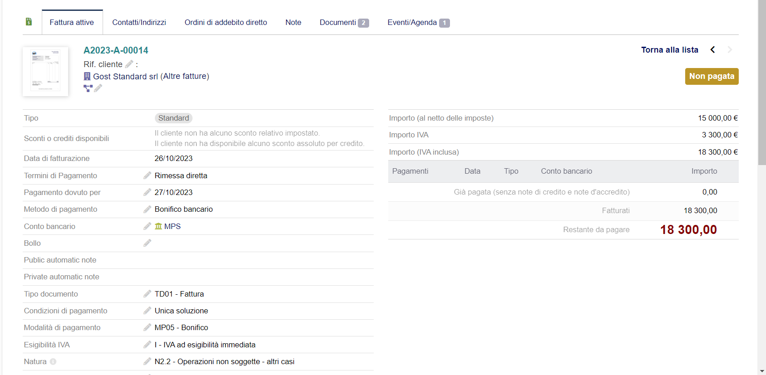Click the green invoice icon beside the tabs
The image size is (766, 375).
[29, 22]
